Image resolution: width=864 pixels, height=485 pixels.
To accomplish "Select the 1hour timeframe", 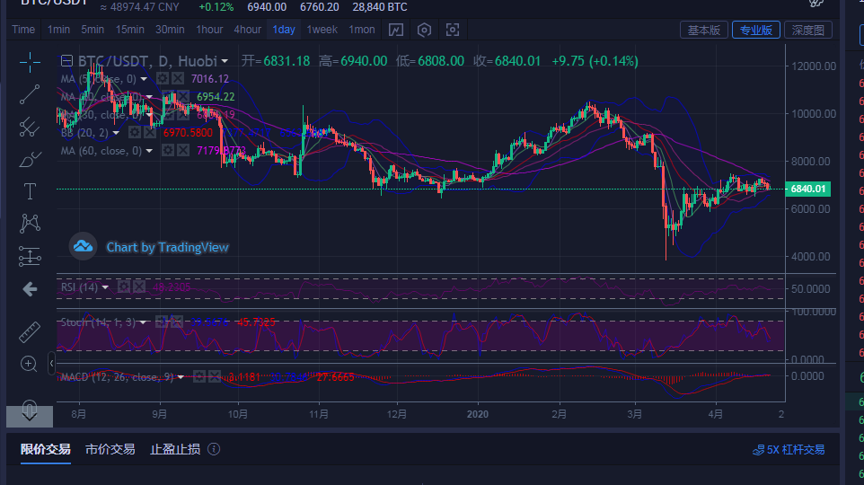I will coord(210,30).
